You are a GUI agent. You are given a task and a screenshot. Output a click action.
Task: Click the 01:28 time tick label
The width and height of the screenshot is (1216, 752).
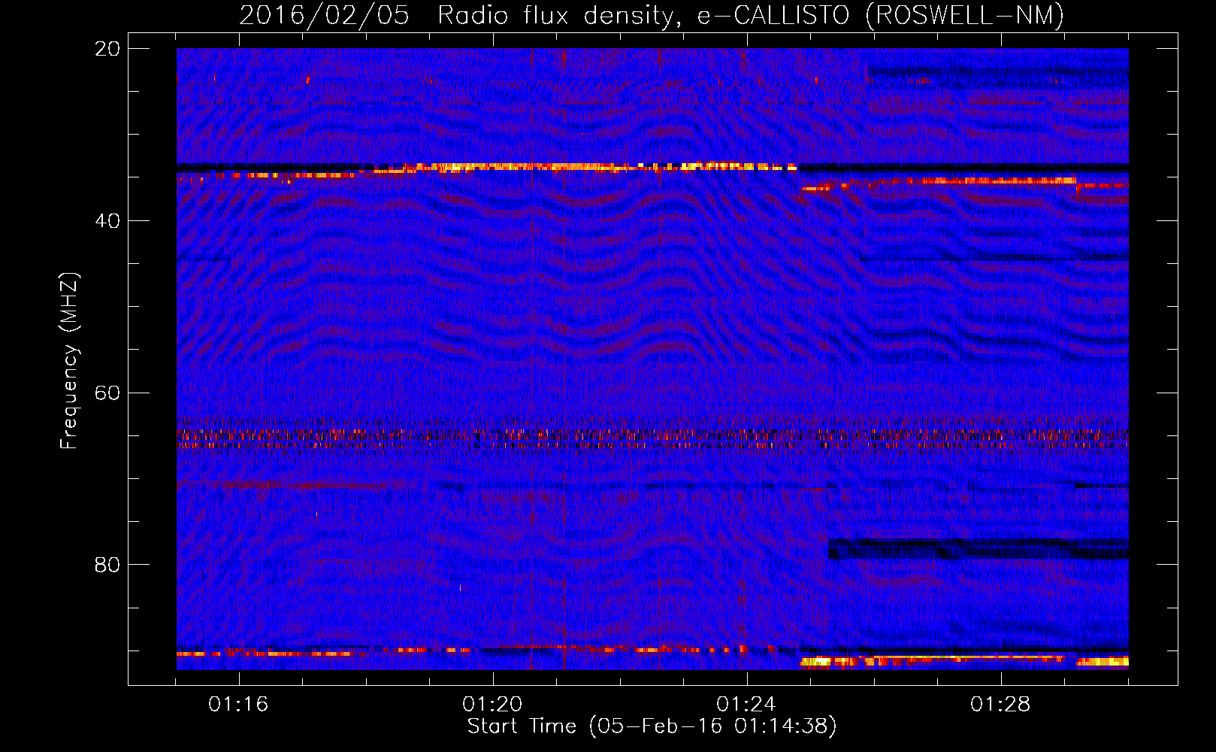click(x=1000, y=705)
